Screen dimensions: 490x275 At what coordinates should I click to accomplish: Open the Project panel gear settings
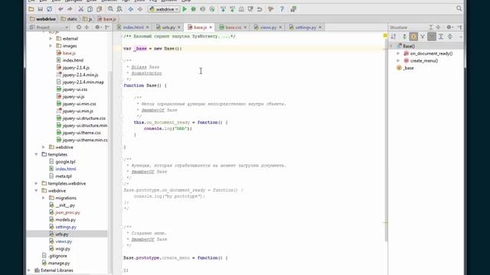tap(98, 27)
